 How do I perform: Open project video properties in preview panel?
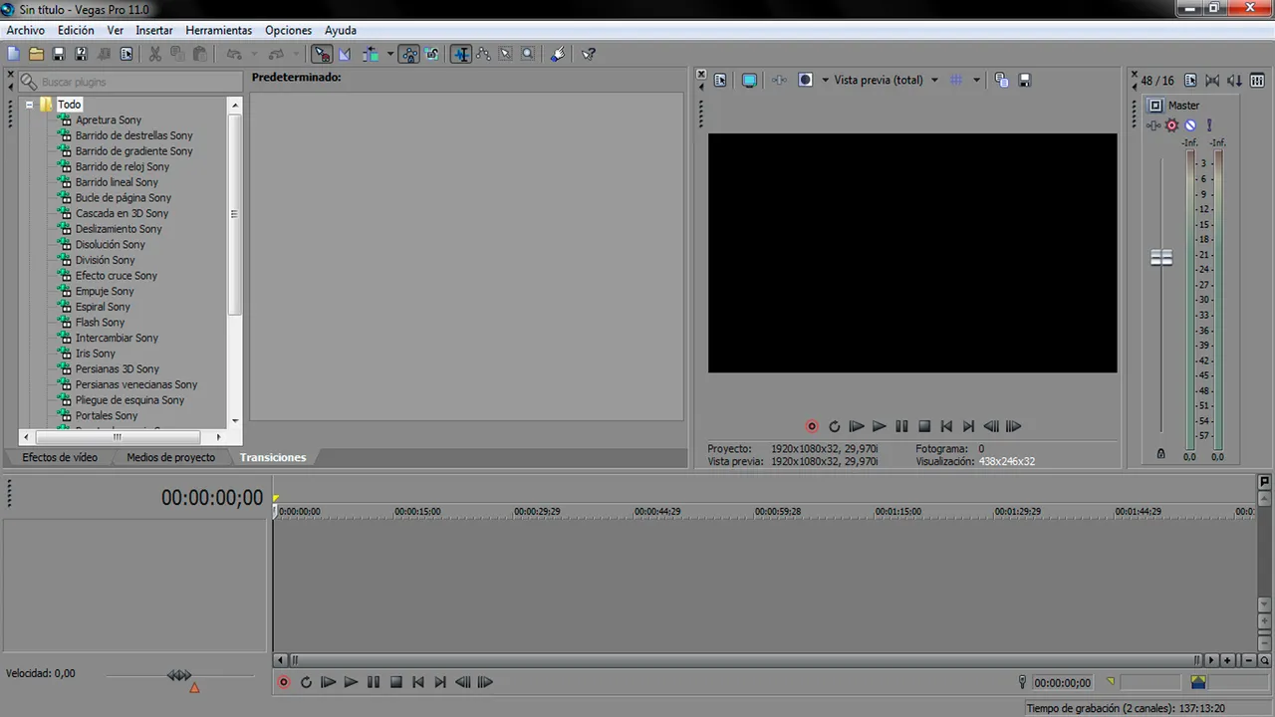point(720,80)
